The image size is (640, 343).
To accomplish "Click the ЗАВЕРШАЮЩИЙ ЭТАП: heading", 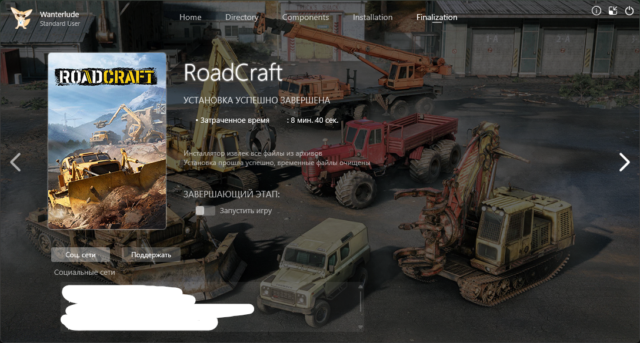I will point(231,194).
